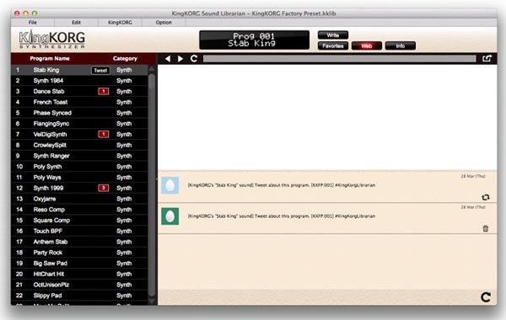Click the browser back arrow icon

(168, 59)
